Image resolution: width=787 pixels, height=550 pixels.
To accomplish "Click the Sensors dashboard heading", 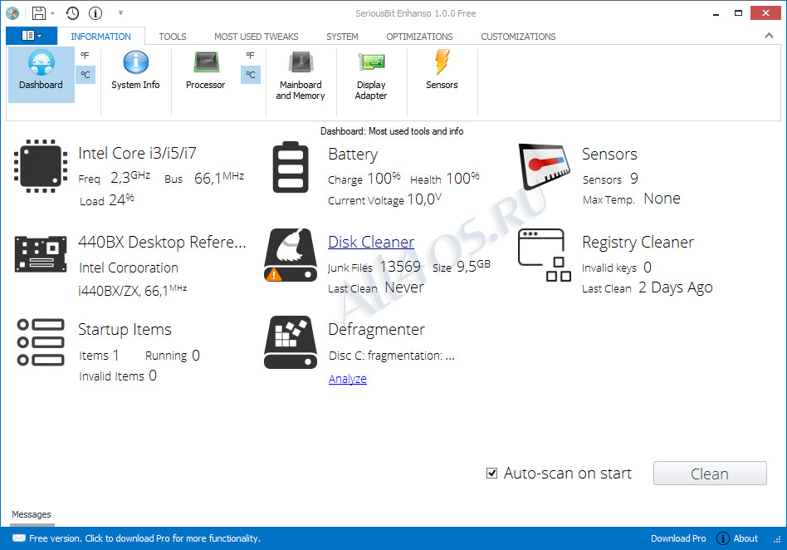I will coord(609,155).
